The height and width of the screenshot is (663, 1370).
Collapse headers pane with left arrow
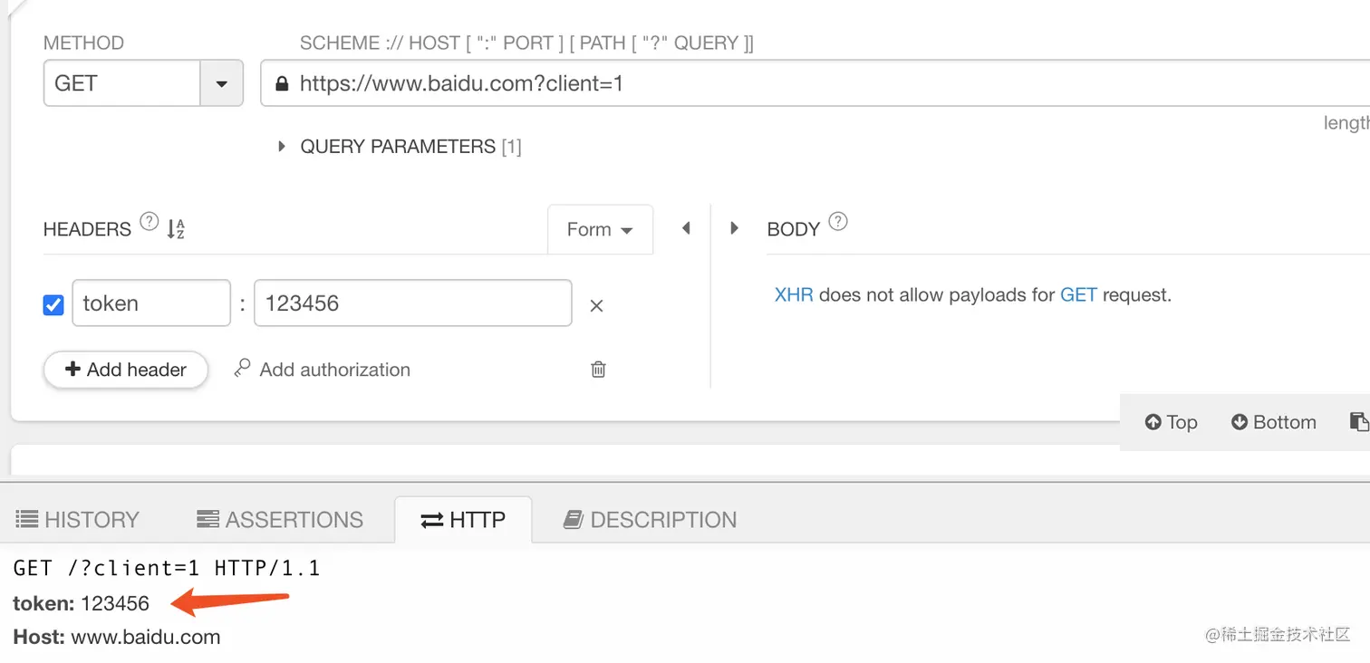point(686,228)
